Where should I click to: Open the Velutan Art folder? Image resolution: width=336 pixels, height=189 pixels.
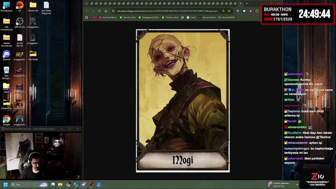pyautogui.click(x=33, y=7)
